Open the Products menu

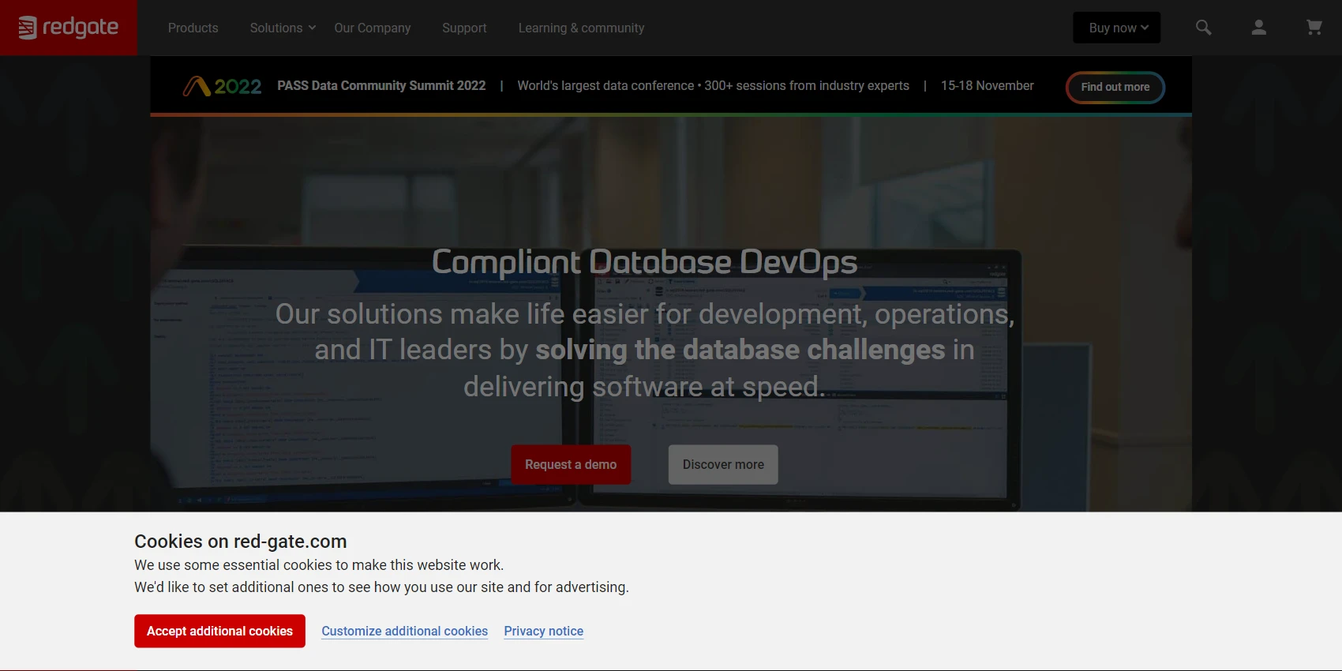click(193, 28)
